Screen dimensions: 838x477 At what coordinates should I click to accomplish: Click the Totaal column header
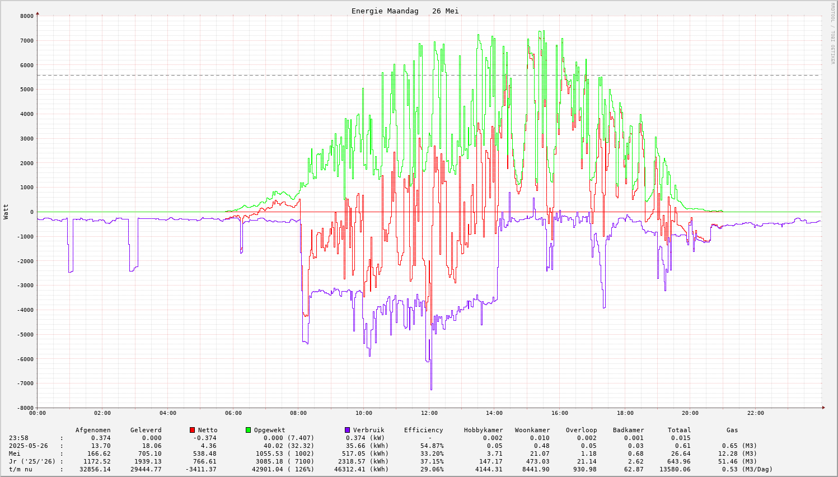(679, 430)
